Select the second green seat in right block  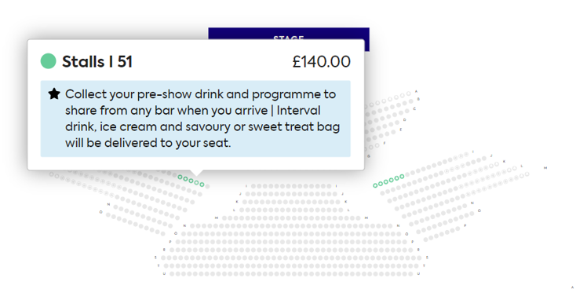[381, 184]
